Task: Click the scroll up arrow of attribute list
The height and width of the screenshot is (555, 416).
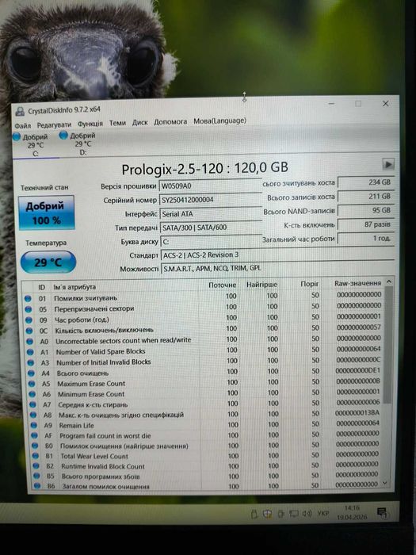Action: pyautogui.click(x=388, y=282)
